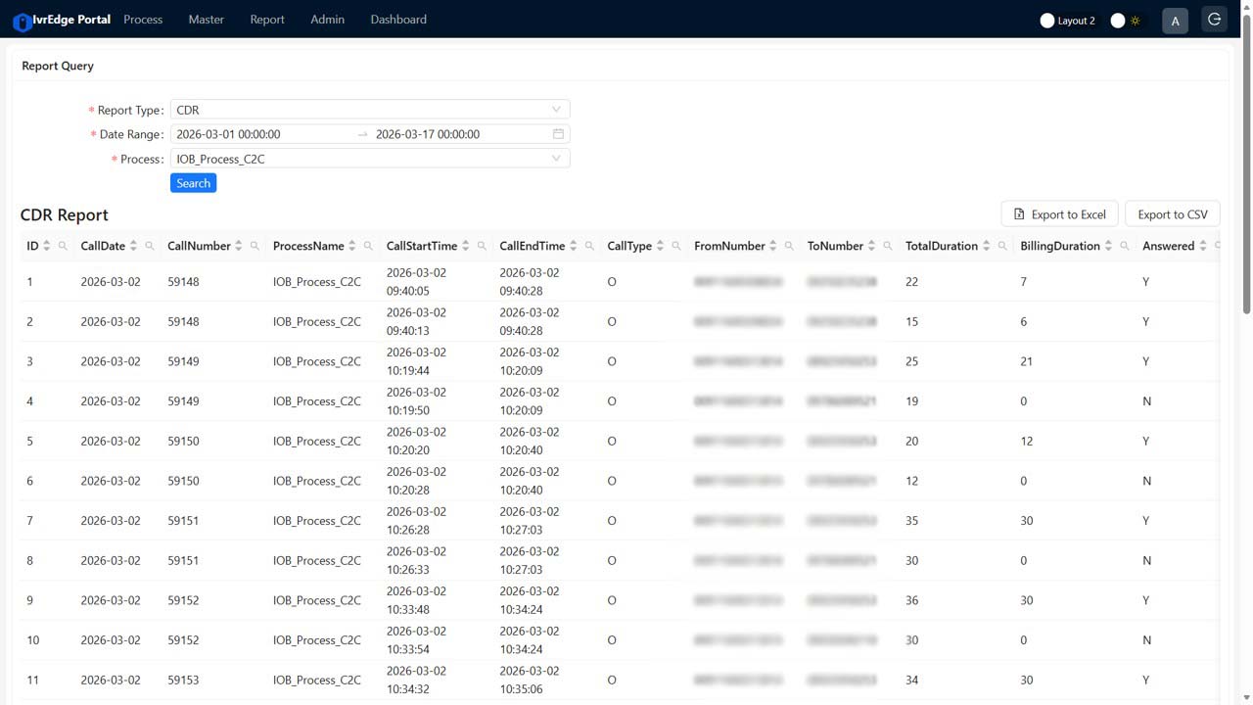
Task: Expand the Report Type dropdown
Action: tap(370, 110)
